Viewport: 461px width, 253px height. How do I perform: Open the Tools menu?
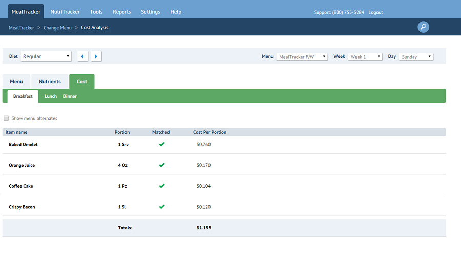(96, 12)
